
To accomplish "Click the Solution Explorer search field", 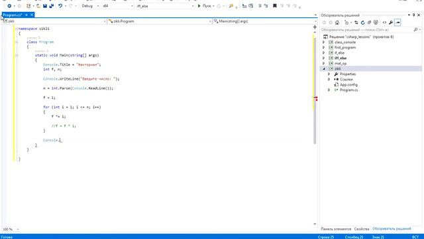I will [366, 29].
